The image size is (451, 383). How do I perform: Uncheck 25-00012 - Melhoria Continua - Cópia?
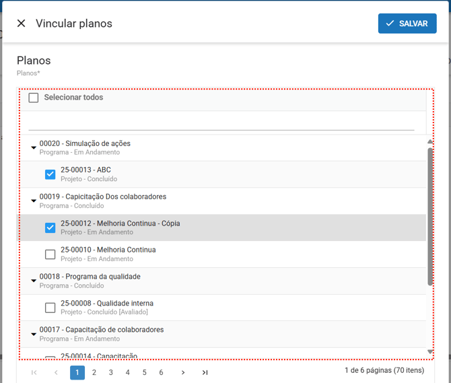tap(50, 228)
